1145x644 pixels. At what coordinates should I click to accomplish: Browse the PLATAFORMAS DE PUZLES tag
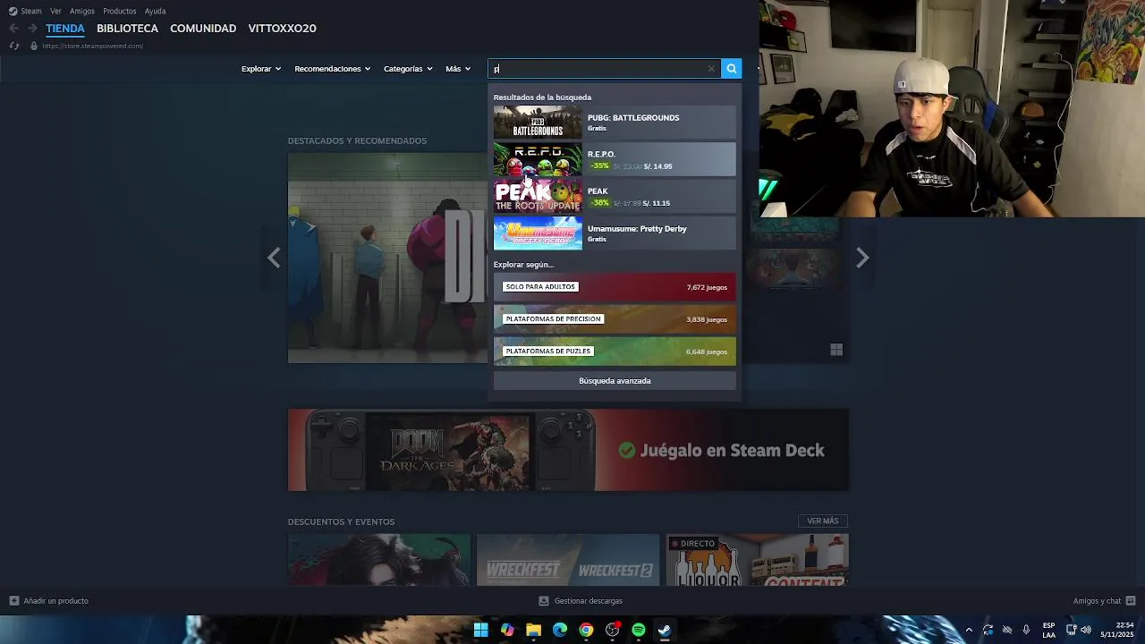pyautogui.click(x=615, y=352)
